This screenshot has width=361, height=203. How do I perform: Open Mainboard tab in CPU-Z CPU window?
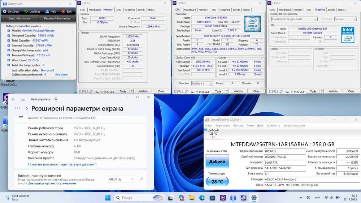pos(190,10)
